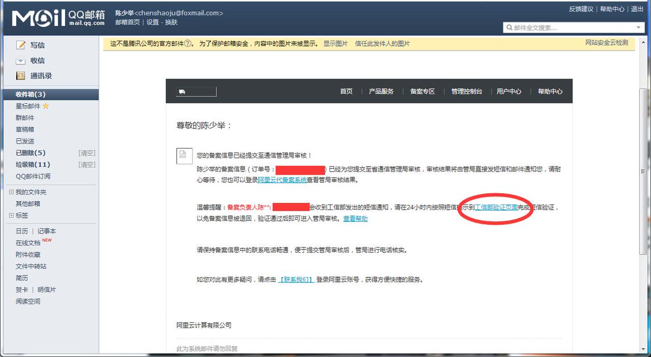
Task: Open the 阿里云代备案系统 link
Action: point(282,180)
